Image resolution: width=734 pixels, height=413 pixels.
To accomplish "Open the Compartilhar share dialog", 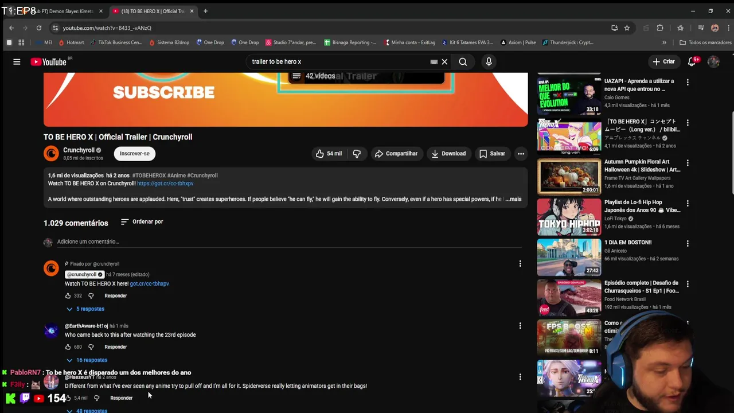I will pyautogui.click(x=396, y=153).
